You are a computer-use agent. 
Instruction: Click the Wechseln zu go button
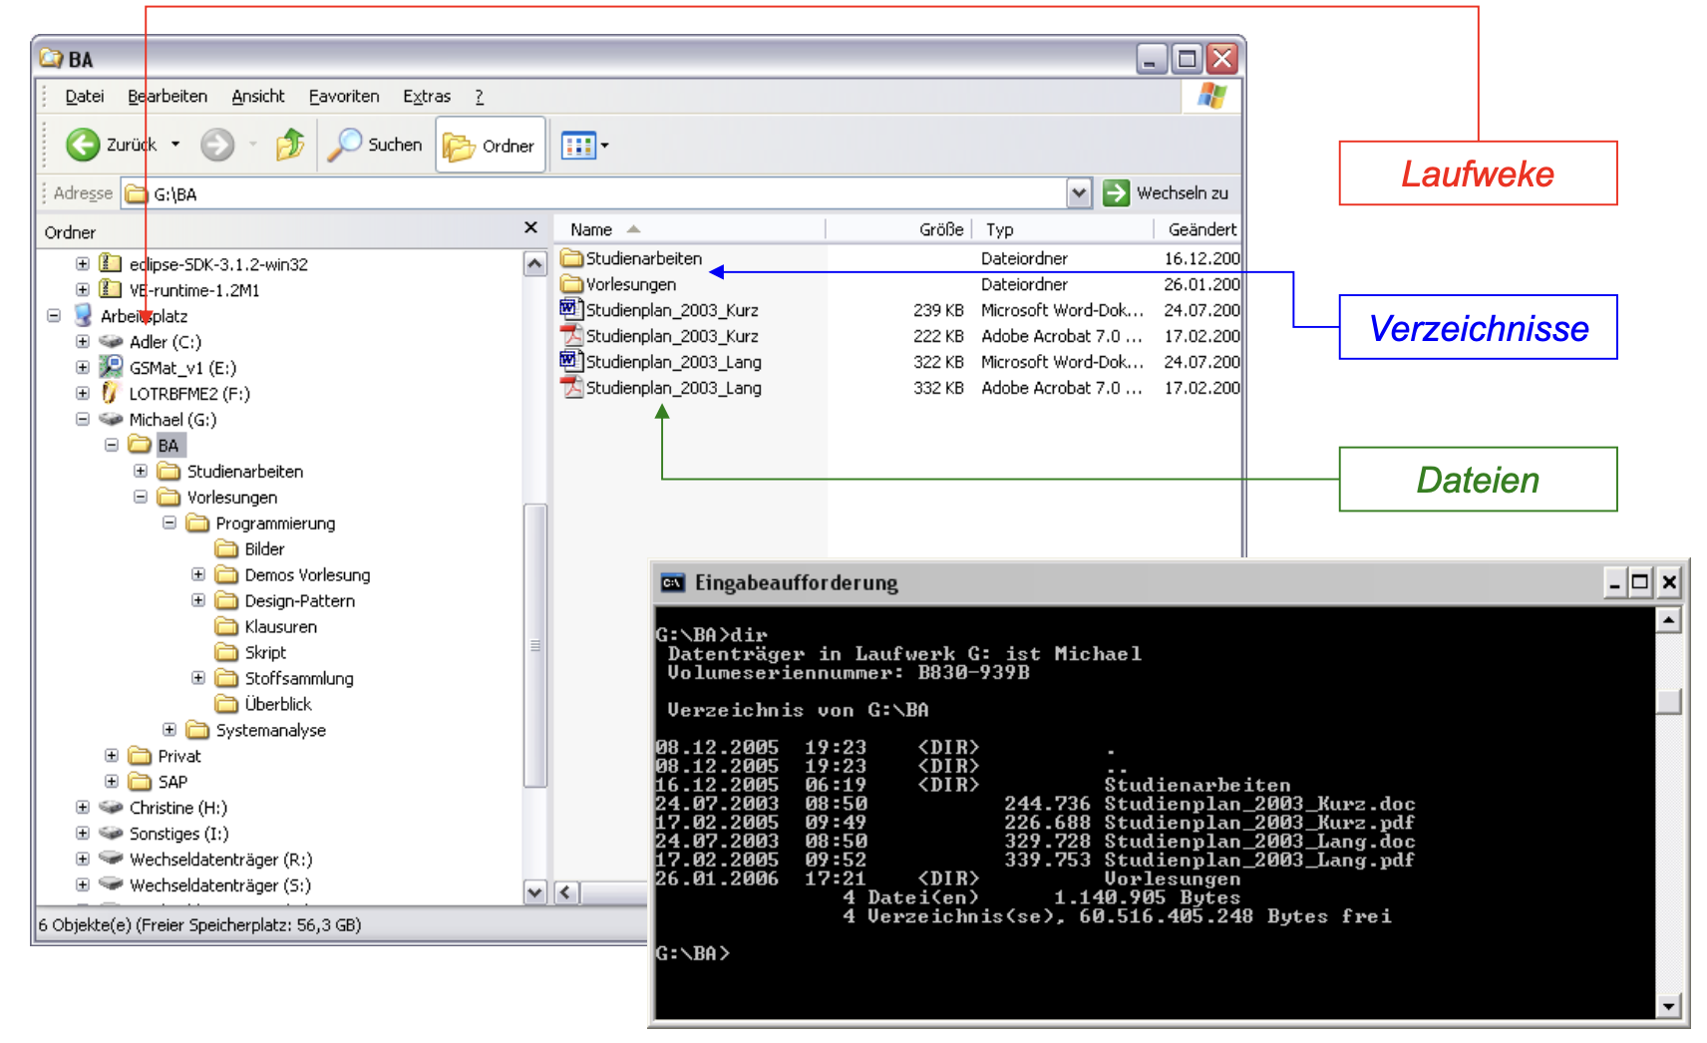point(1166,192)
